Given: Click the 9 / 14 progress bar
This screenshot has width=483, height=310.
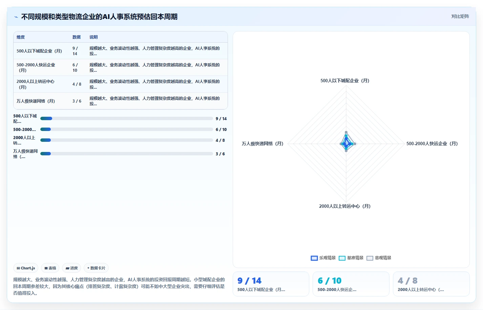Looking at the screenshot, I should coord(127,118).
